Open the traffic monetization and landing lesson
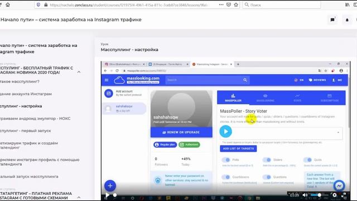The height and width of the screenshot is (201, 357). (x=28, y=145)
